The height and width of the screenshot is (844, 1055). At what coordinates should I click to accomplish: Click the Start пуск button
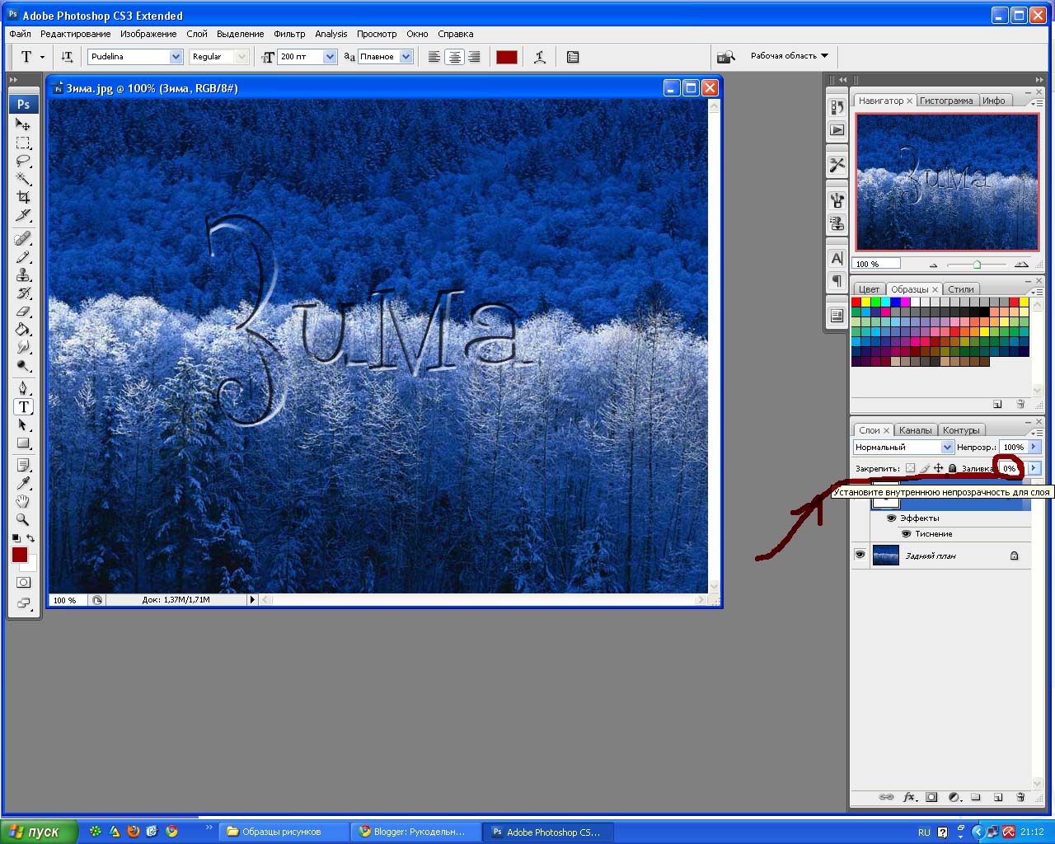point(39,832)
